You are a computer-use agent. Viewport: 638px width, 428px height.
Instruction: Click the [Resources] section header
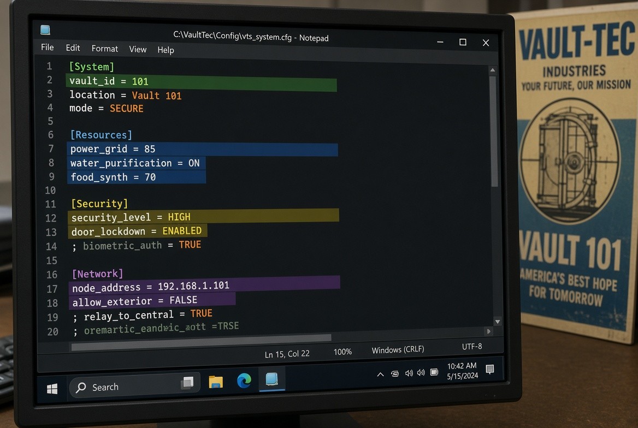click(x=101, y=135)
